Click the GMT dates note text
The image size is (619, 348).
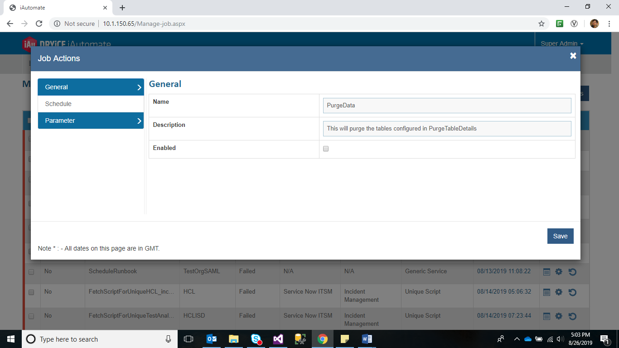(99, 248)
